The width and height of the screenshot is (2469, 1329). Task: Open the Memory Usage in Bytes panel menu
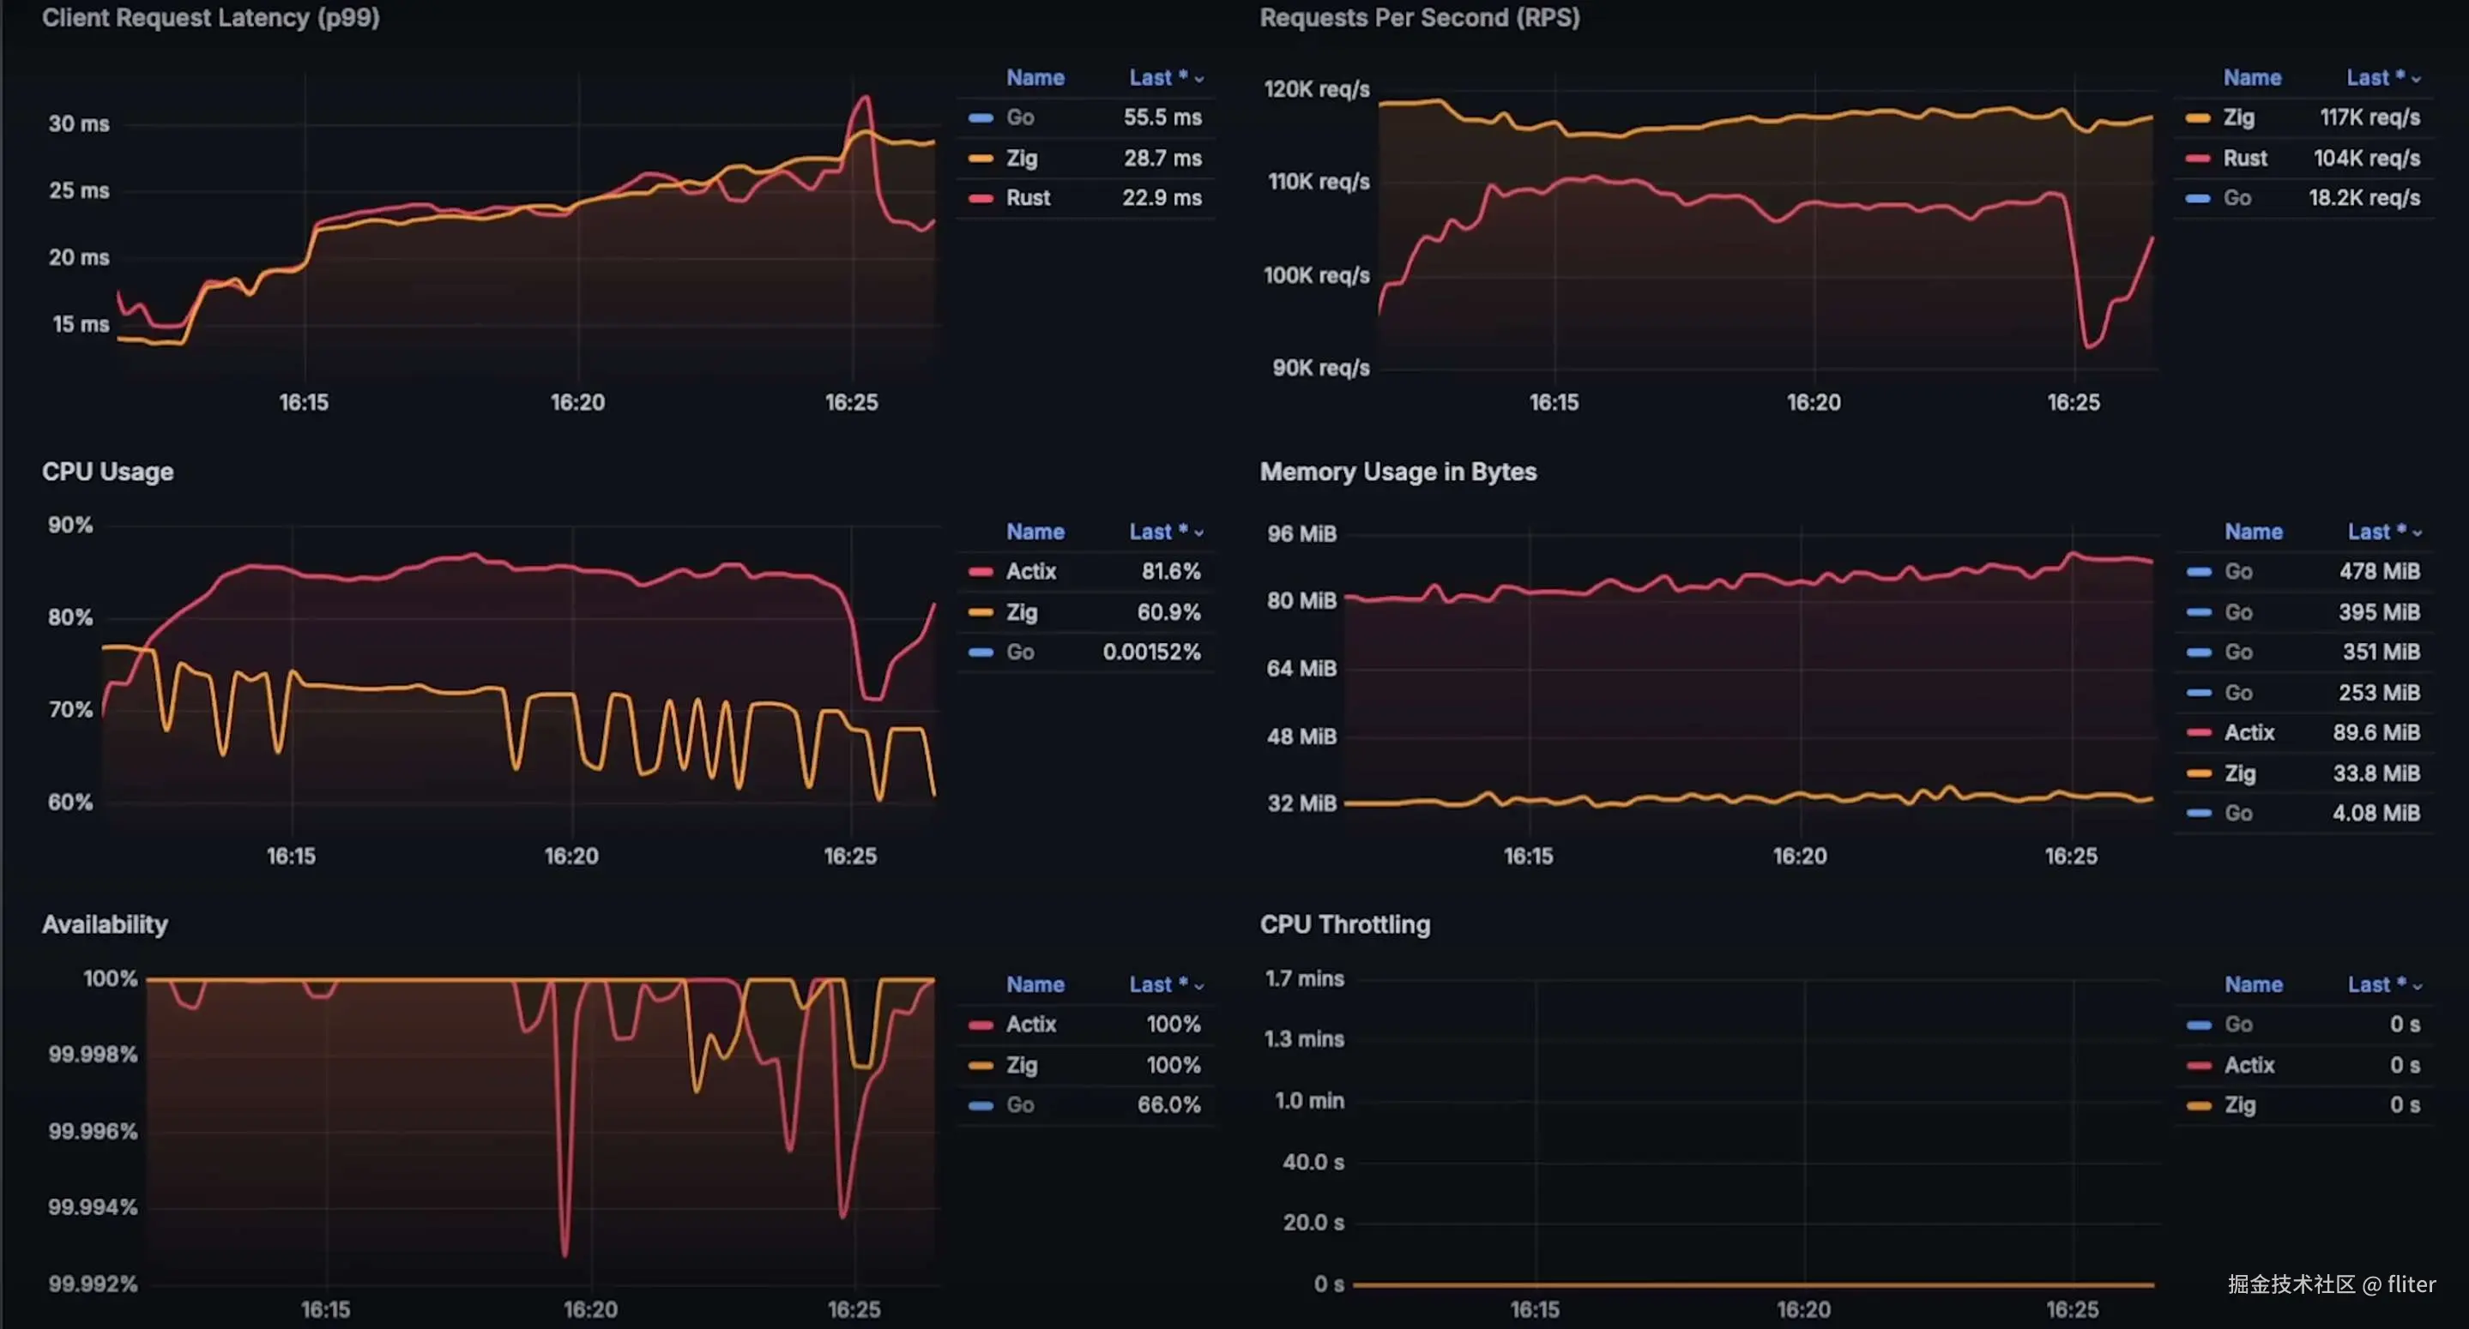click(1397, 472)
